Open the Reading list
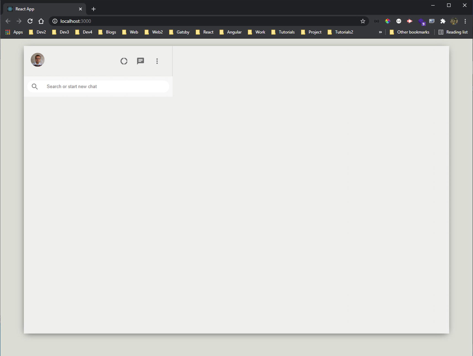This screenshot has width=473, height=356. 453,32
